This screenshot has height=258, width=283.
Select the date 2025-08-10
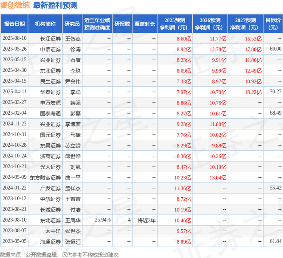[15, 38]
